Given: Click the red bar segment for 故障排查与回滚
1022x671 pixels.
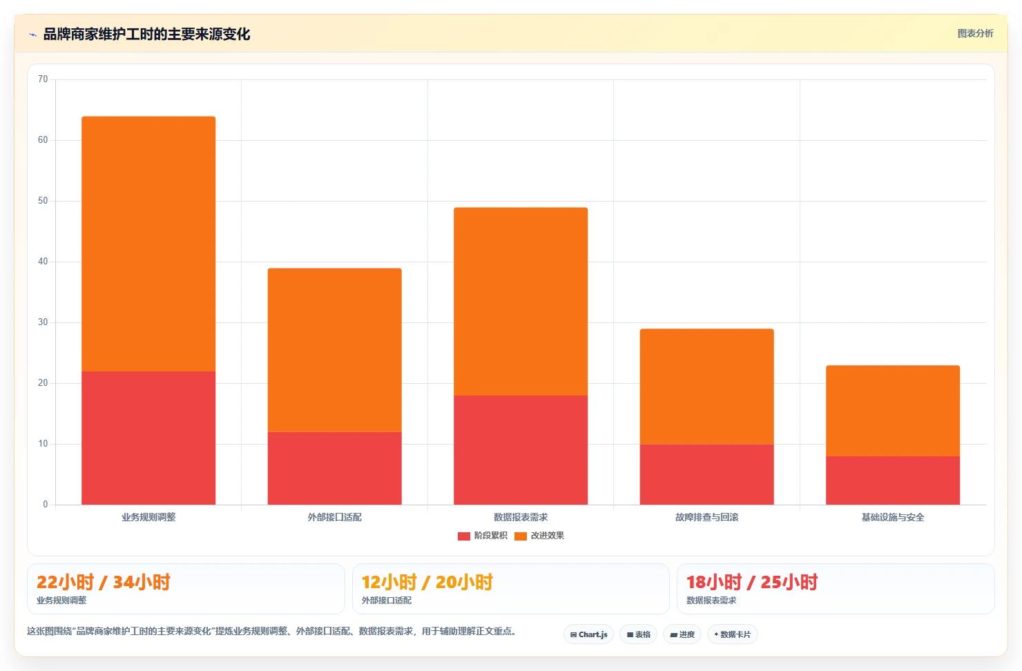Looking at the screenshot, I should click(x=707, y=474).
